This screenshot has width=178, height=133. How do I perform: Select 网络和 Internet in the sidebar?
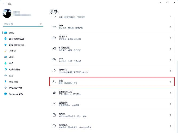(x=16, y=45)
